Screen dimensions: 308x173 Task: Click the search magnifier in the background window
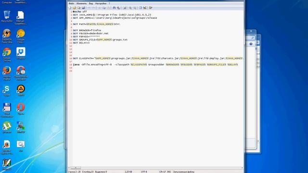coord(253,37)
